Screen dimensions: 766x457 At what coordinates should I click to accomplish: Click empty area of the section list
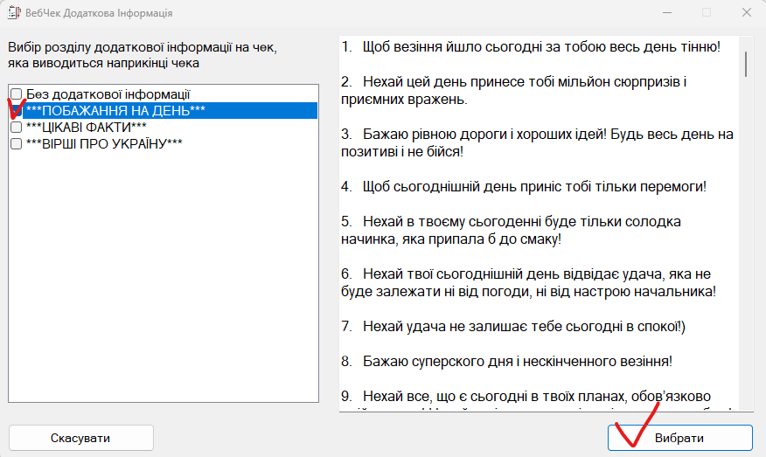163,288
